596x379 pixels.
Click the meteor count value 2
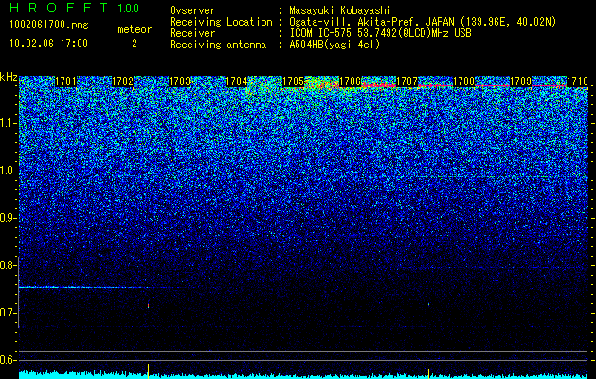coord(135,44)
